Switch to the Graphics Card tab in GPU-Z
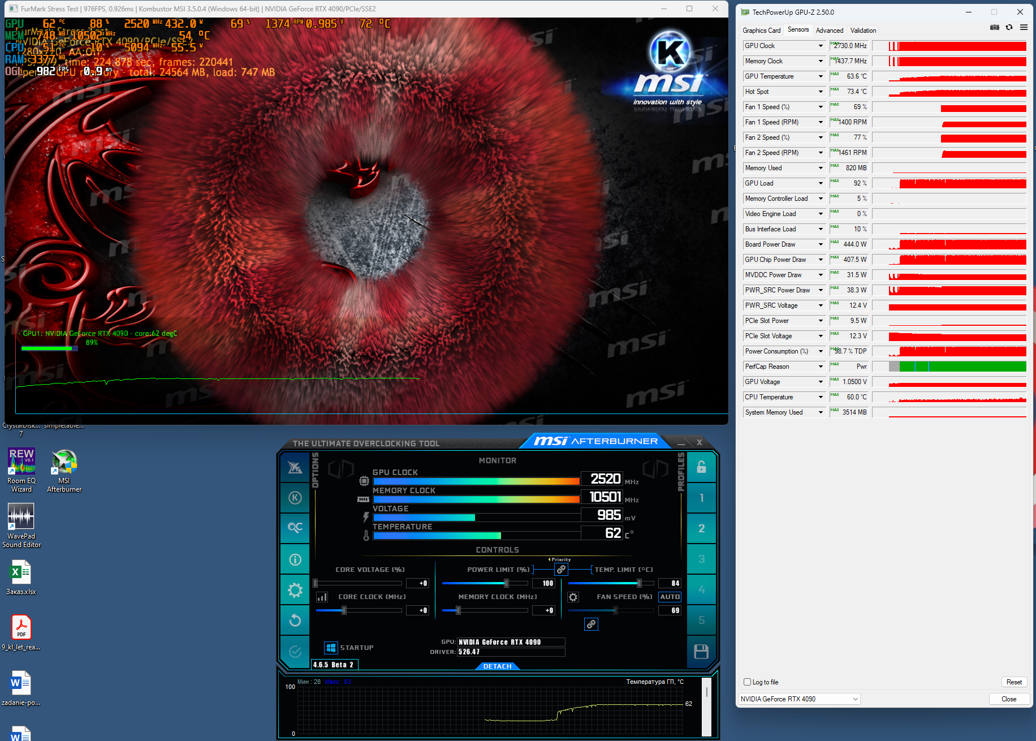This screenshot has width=1036, height=741. click(x=761, y=31)
